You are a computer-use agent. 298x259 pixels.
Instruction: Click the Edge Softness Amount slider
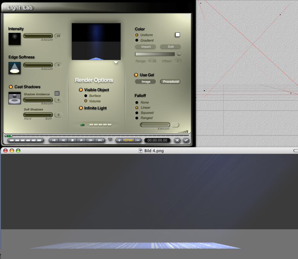point(38,65)
